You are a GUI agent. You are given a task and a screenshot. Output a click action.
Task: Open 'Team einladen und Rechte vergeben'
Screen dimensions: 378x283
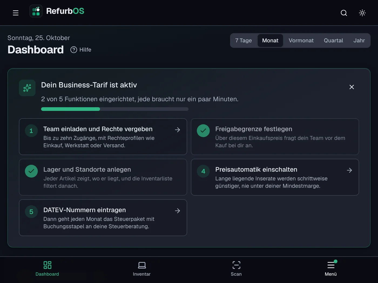(103, 137)
